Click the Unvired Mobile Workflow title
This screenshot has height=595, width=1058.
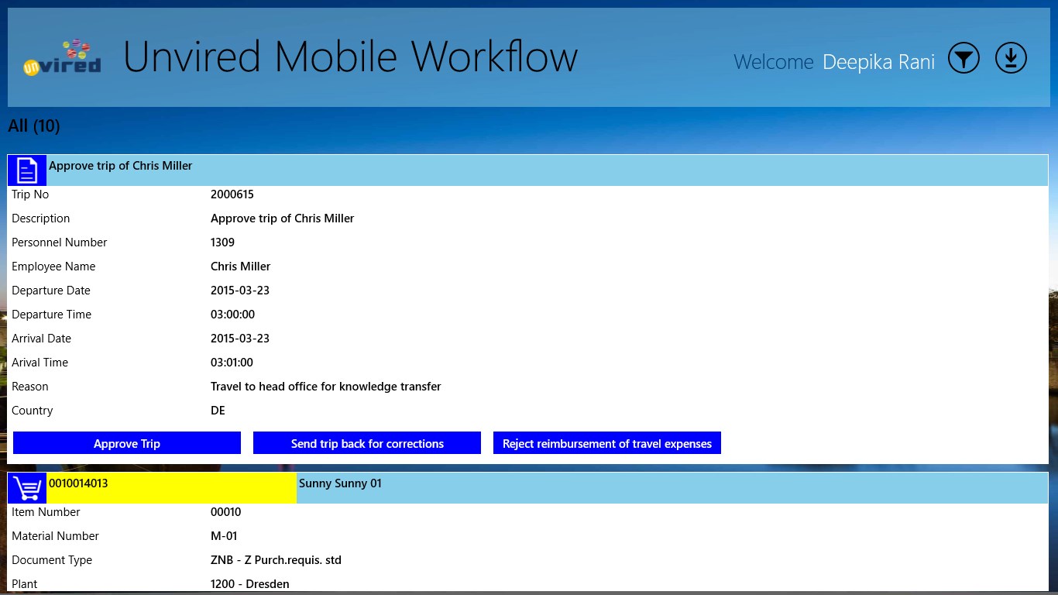point(350,57)
